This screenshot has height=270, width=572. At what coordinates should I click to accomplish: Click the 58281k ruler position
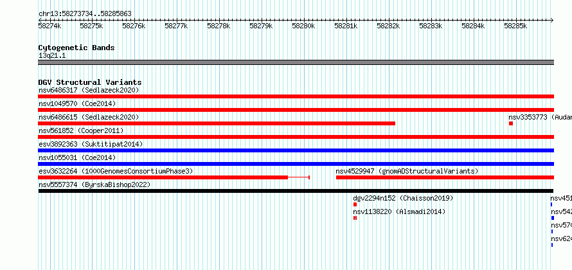tap(346, 26)
